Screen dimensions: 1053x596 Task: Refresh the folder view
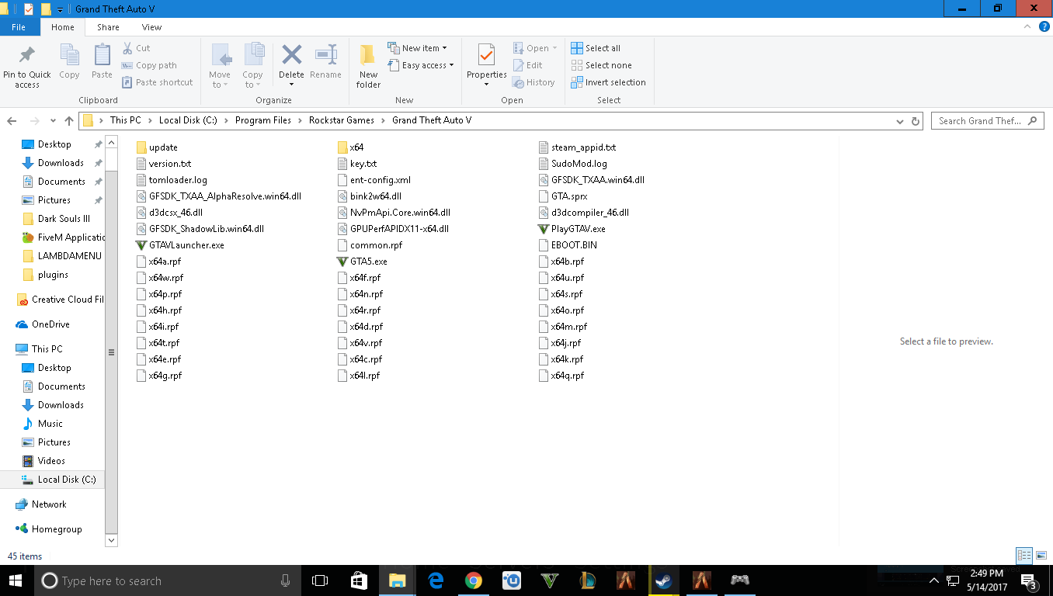point(916,121)
